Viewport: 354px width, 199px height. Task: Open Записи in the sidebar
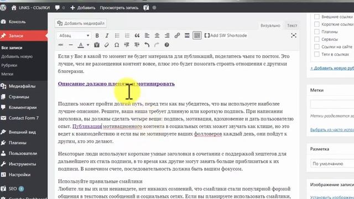click(x=24, y=35)
